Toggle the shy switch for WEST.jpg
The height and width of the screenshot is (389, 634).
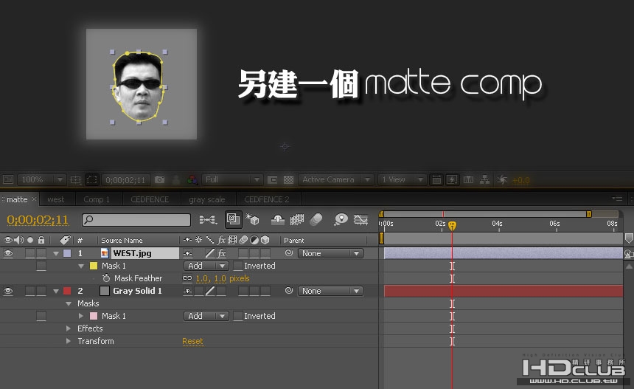(x=187, y=253)
